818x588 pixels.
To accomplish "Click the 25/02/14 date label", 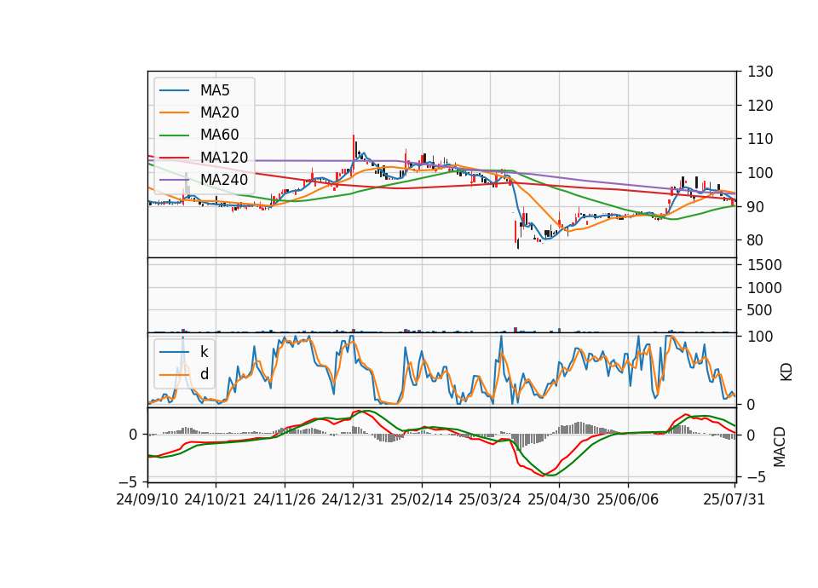I will click(x=422, y=499).
